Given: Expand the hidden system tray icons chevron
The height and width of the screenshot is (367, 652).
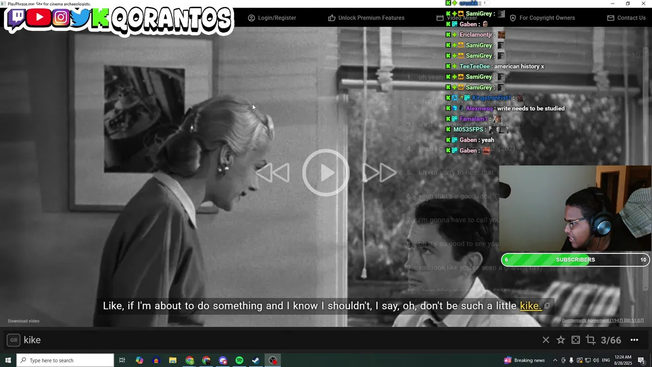Looking at the screenshot, I should pos(555,360).
